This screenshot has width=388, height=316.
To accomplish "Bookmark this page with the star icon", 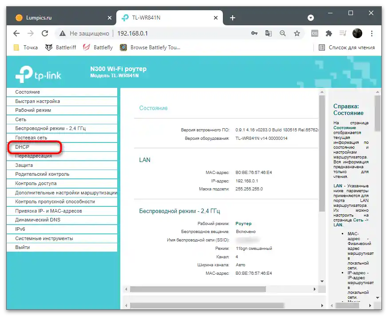I will tap(297, 33).
